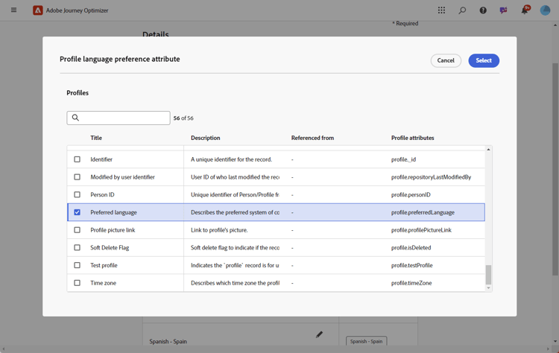Open the top bar search icon

coord(462,10)
